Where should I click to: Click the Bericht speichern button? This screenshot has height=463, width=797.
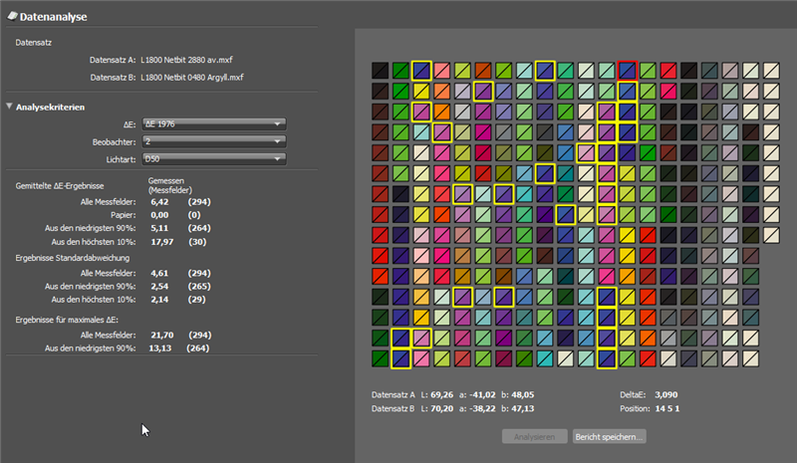(609, 436)
